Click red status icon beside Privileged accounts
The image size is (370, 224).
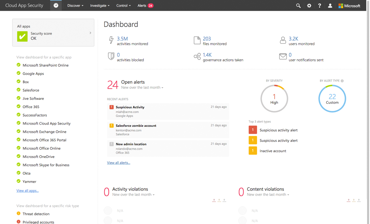point(19,222)
